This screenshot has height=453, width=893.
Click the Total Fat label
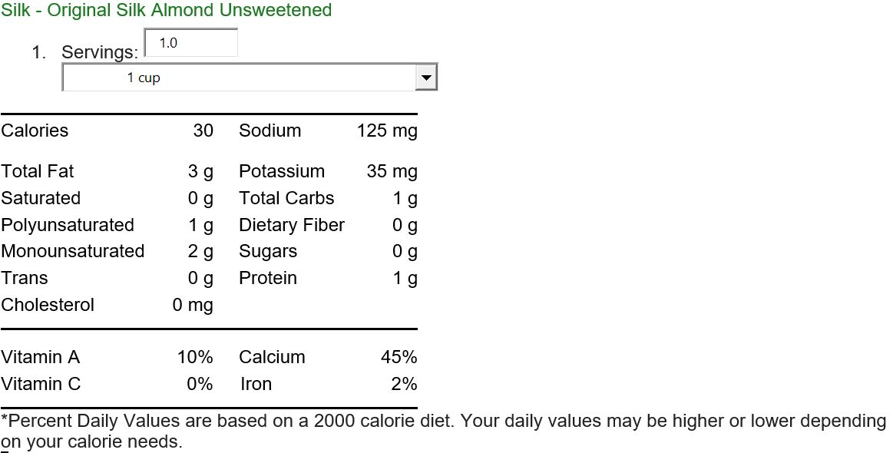point(38,171)
